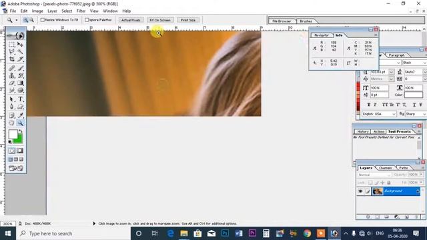Click the Fit On Screen button

(x=160, y=20)
